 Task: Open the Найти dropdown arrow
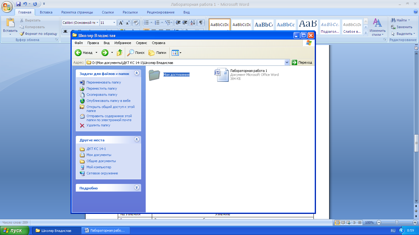pos(409,20)
